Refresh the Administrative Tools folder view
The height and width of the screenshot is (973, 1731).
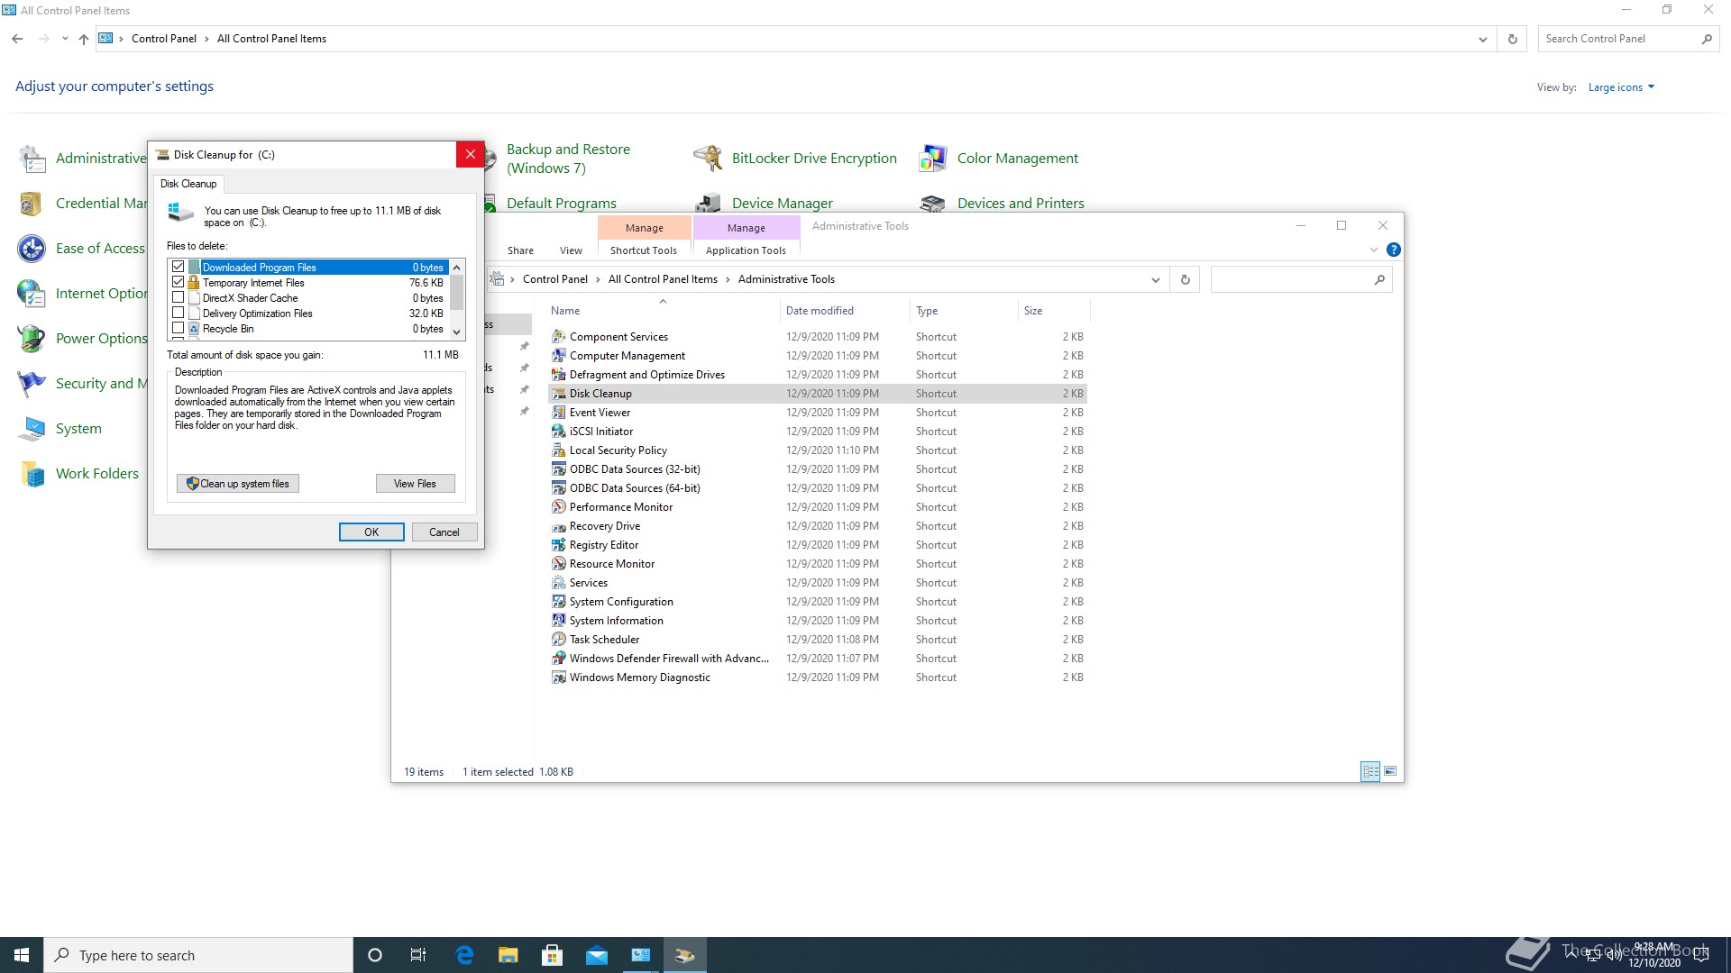coord(1185,279)
